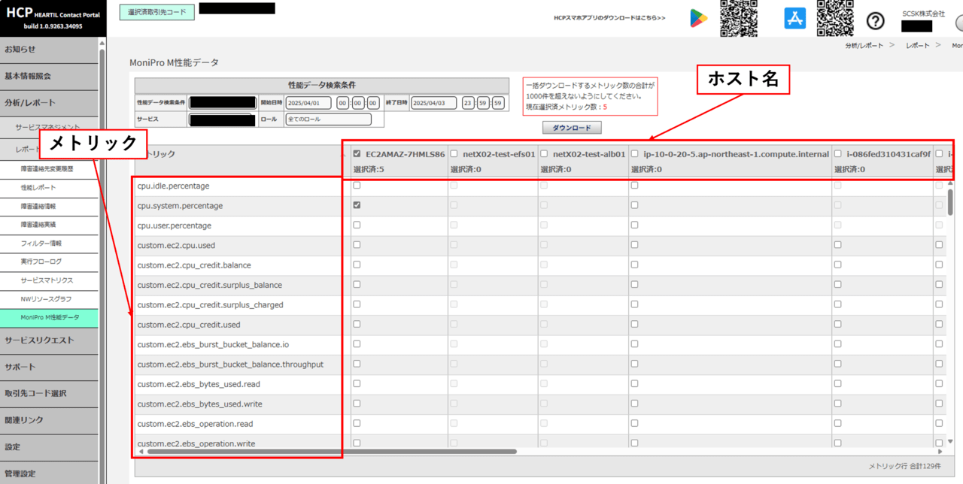Open the NWリソースグラフ menu item

tap(47, 299)
